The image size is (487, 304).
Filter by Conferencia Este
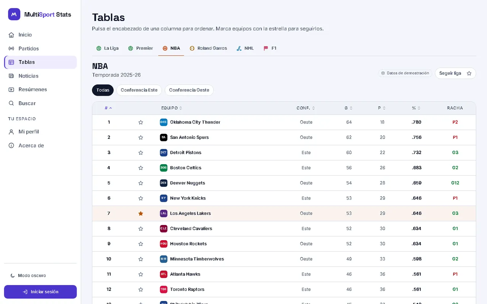[x=139, y=90]
